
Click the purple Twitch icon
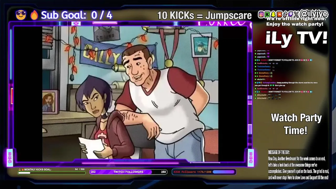click(x=291, y=14)
